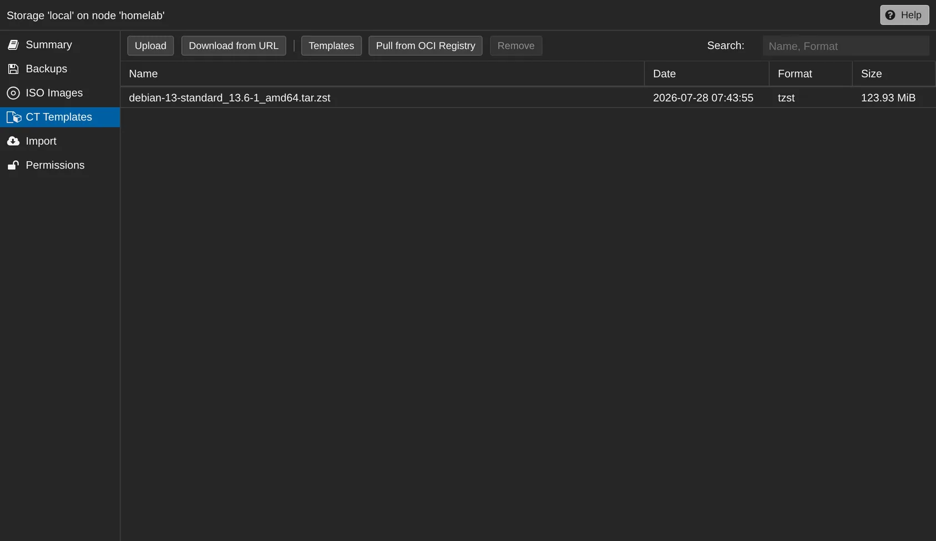
Task: Sort by the Date column header
Action: [707, 74]
